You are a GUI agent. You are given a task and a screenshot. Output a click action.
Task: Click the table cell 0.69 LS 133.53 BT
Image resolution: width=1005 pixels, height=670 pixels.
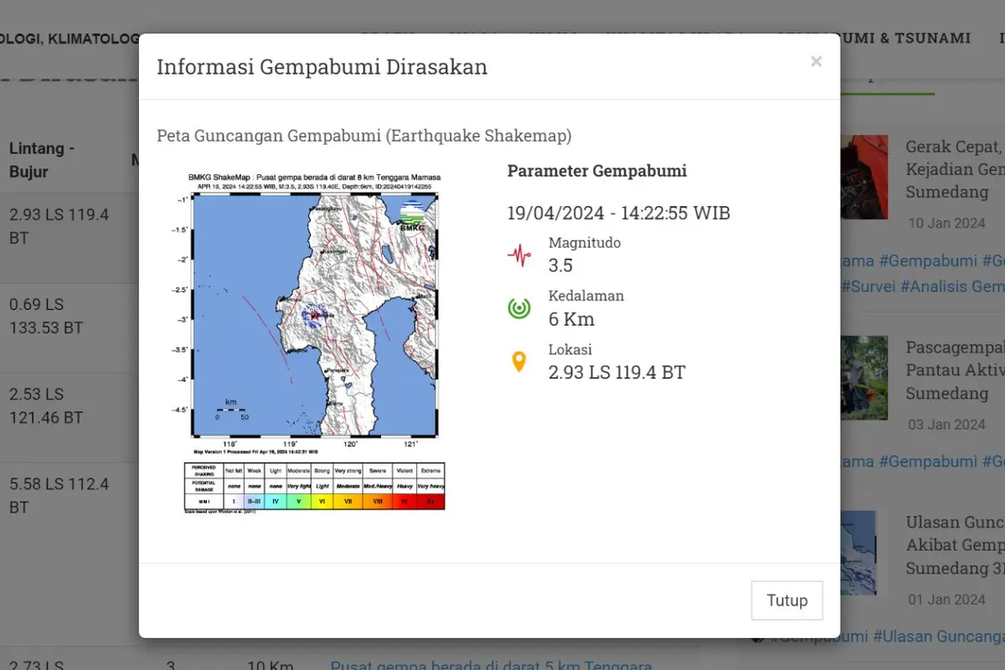click(x=46, y=316)
